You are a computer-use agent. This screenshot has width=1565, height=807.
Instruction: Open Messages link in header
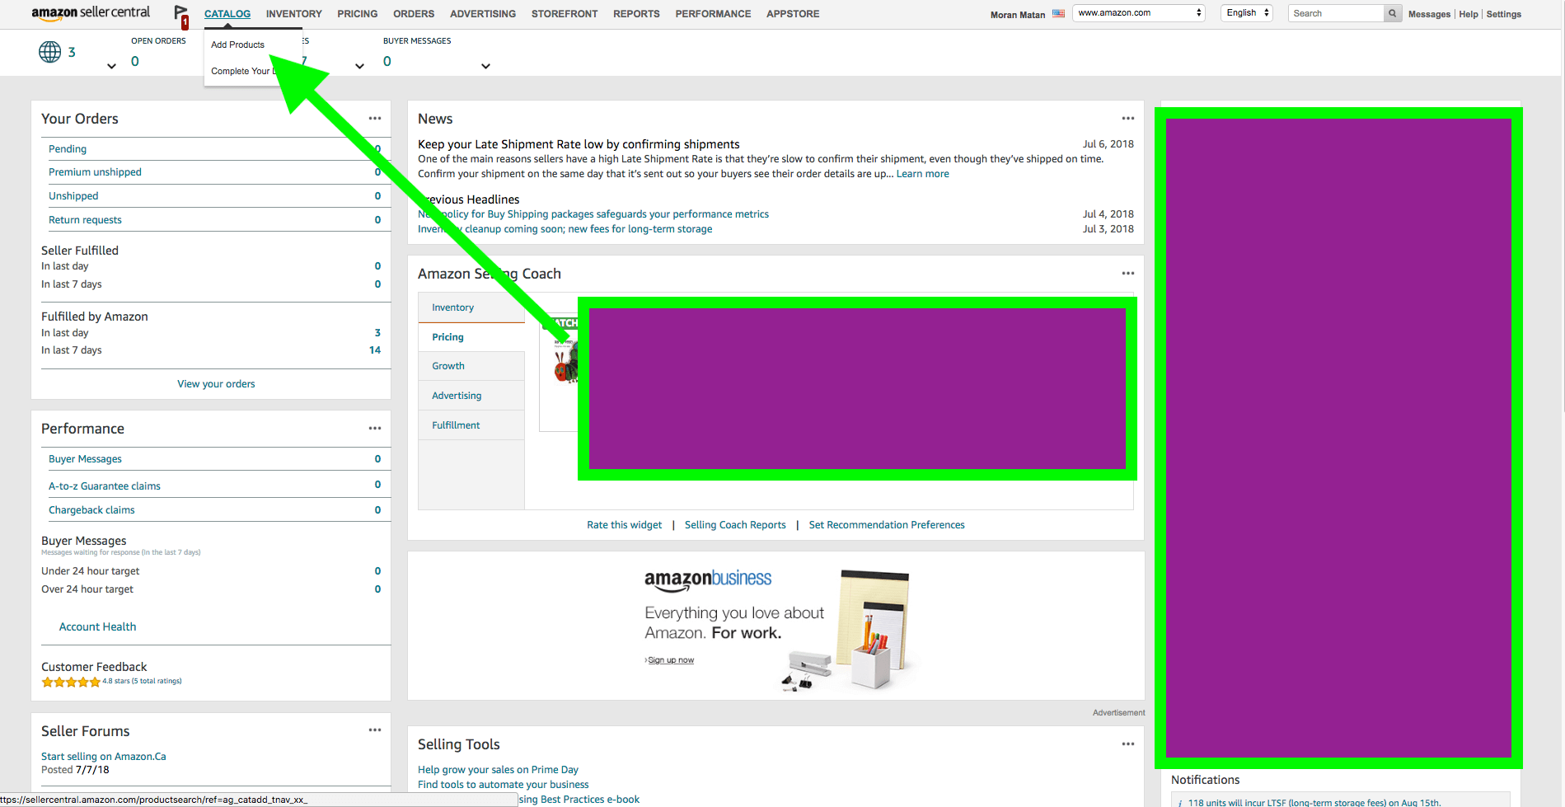pos(1429,14)
